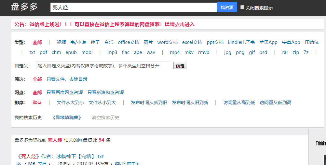Sort by 文件从小到大
The width and height of the screenshot is (326, 165).
coord(102,103)
